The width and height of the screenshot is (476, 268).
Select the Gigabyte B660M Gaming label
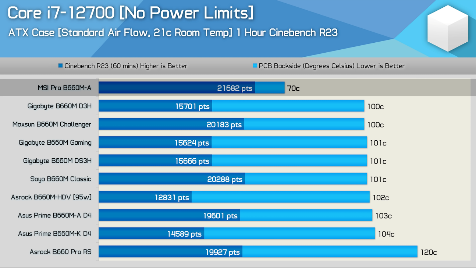pyautogui.click(x=55, y=143)
